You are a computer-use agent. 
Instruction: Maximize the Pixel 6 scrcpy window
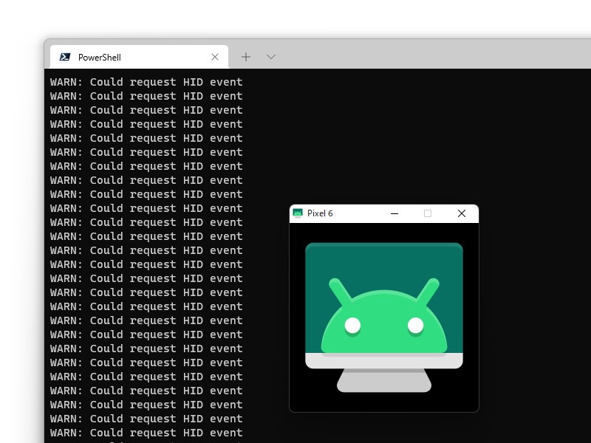[428, 213]
